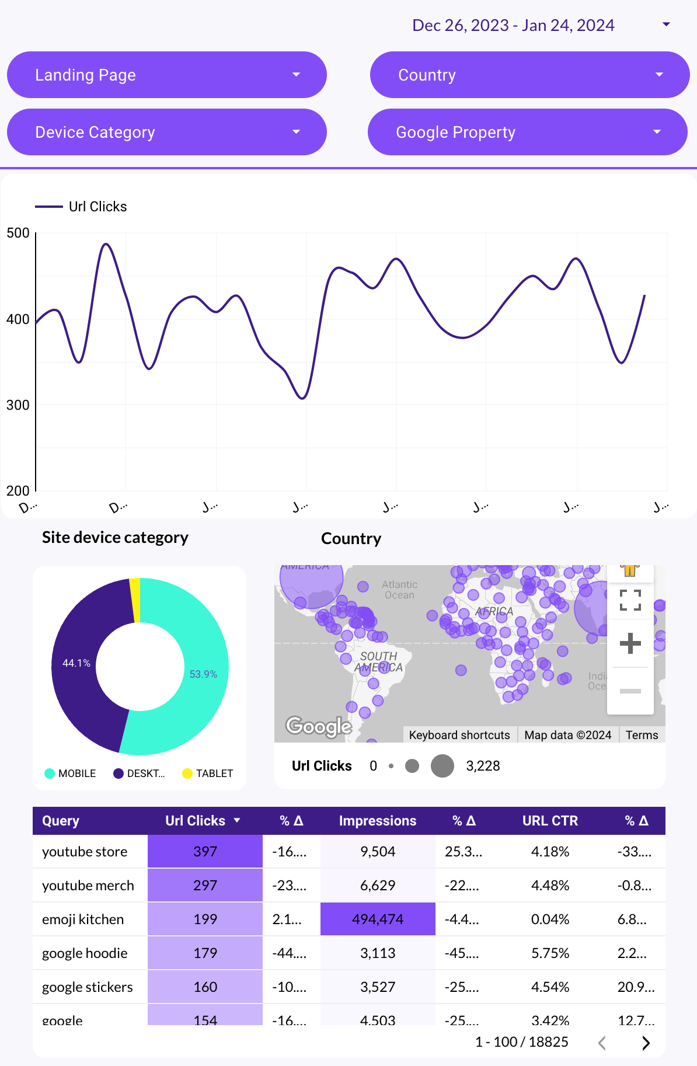Select the youtube store query row
697x1066 pixels.
click(85, 852)
